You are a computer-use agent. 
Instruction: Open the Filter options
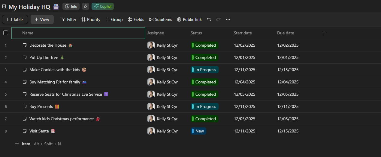[x=69, y=19]
